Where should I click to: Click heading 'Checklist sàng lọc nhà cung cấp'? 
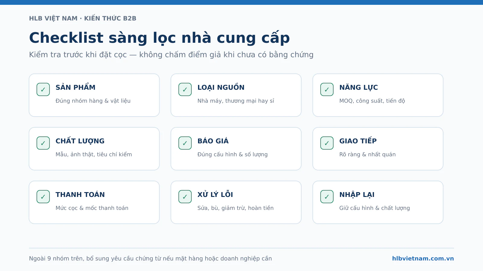[159, 38]
